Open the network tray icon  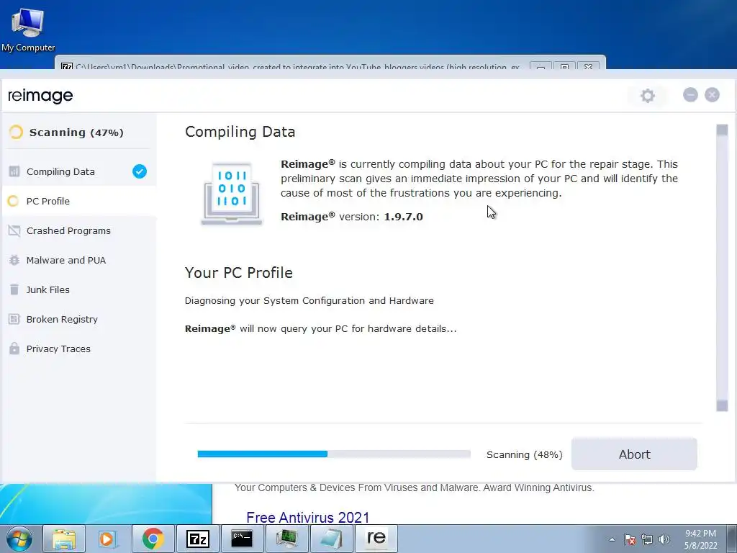[647, 539]
